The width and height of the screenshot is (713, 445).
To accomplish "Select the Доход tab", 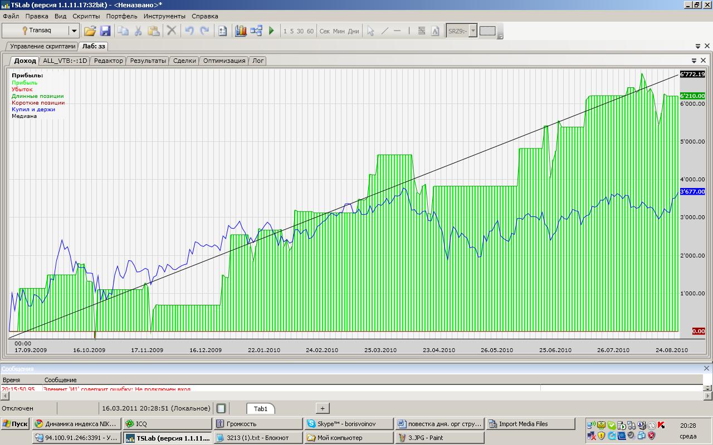I will coord(25,61).
